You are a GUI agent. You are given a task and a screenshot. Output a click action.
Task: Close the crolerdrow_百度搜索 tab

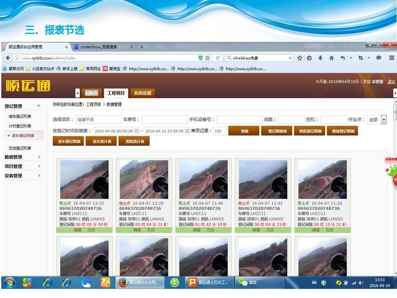point(132,47)
